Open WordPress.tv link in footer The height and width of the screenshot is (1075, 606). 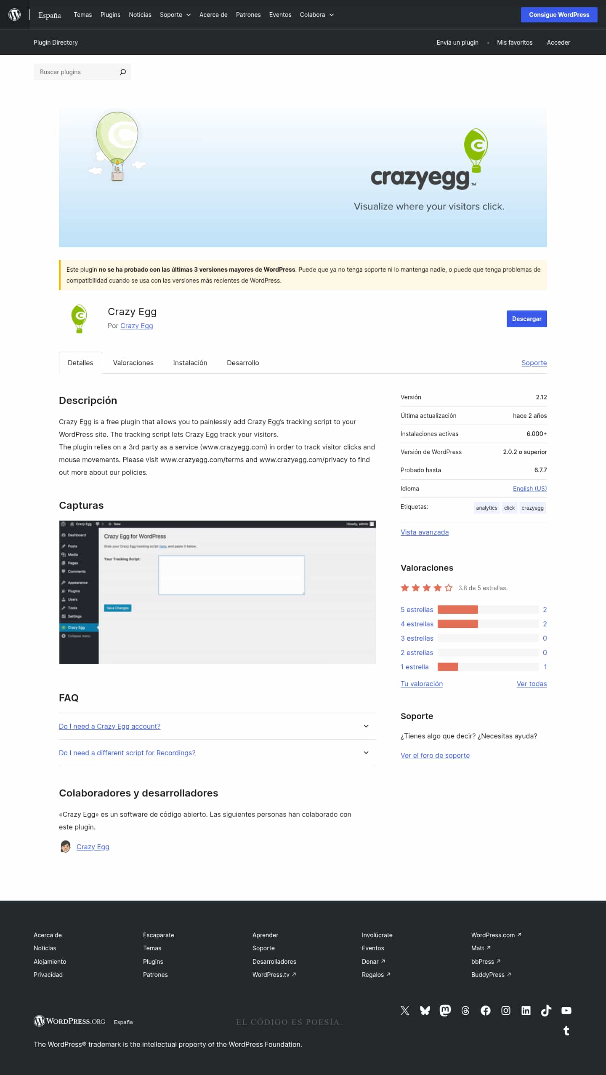[274, 975]
